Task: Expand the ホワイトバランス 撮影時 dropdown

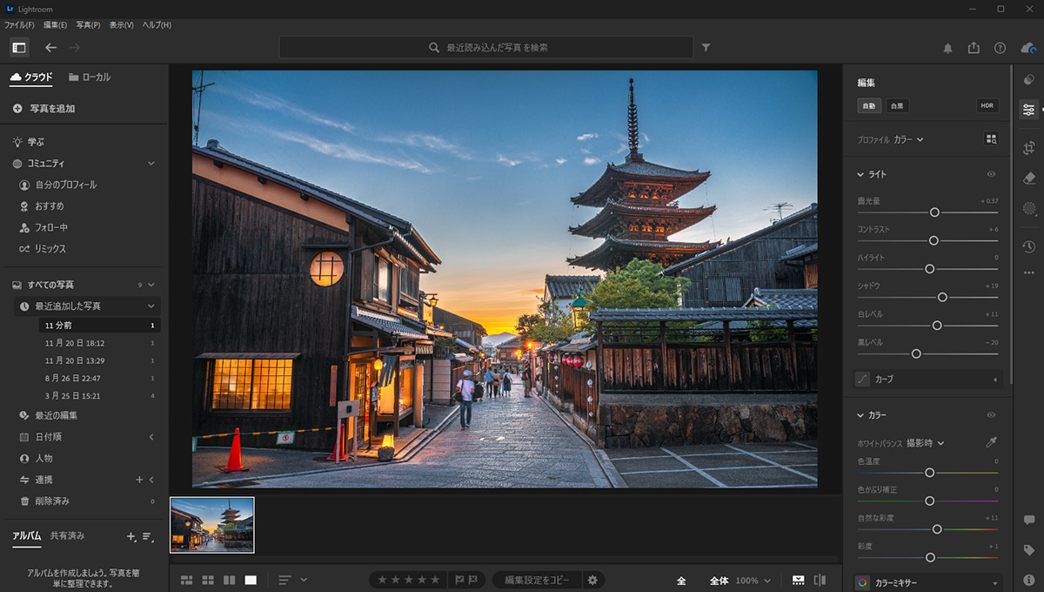Action: pos(925,443)
